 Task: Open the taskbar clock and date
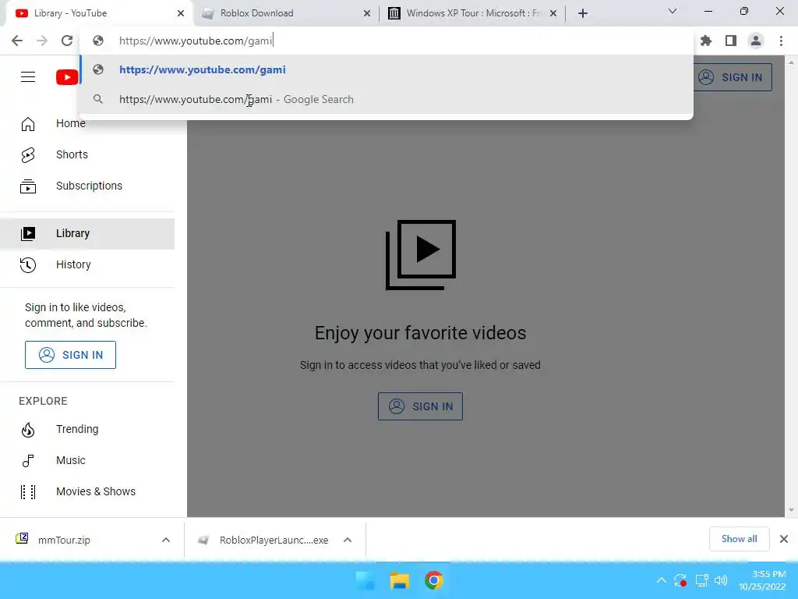coord(762,580)
